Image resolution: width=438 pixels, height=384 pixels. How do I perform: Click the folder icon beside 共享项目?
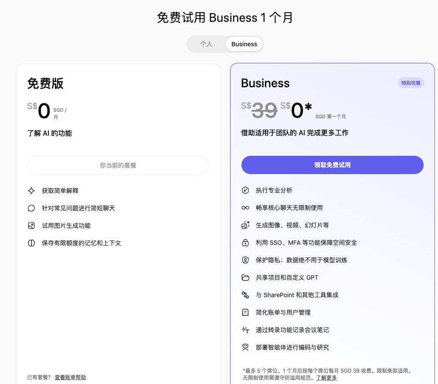[x=245, y=278]
